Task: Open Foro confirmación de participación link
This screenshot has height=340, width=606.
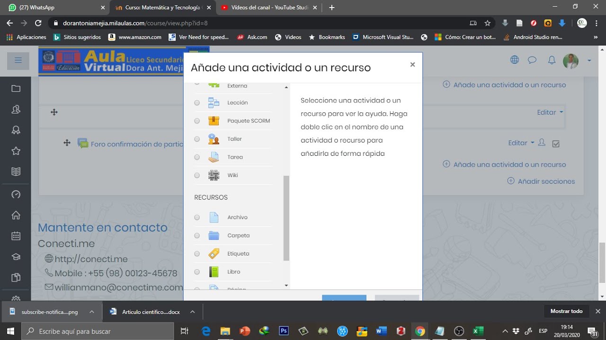Action: coord(137,144)
